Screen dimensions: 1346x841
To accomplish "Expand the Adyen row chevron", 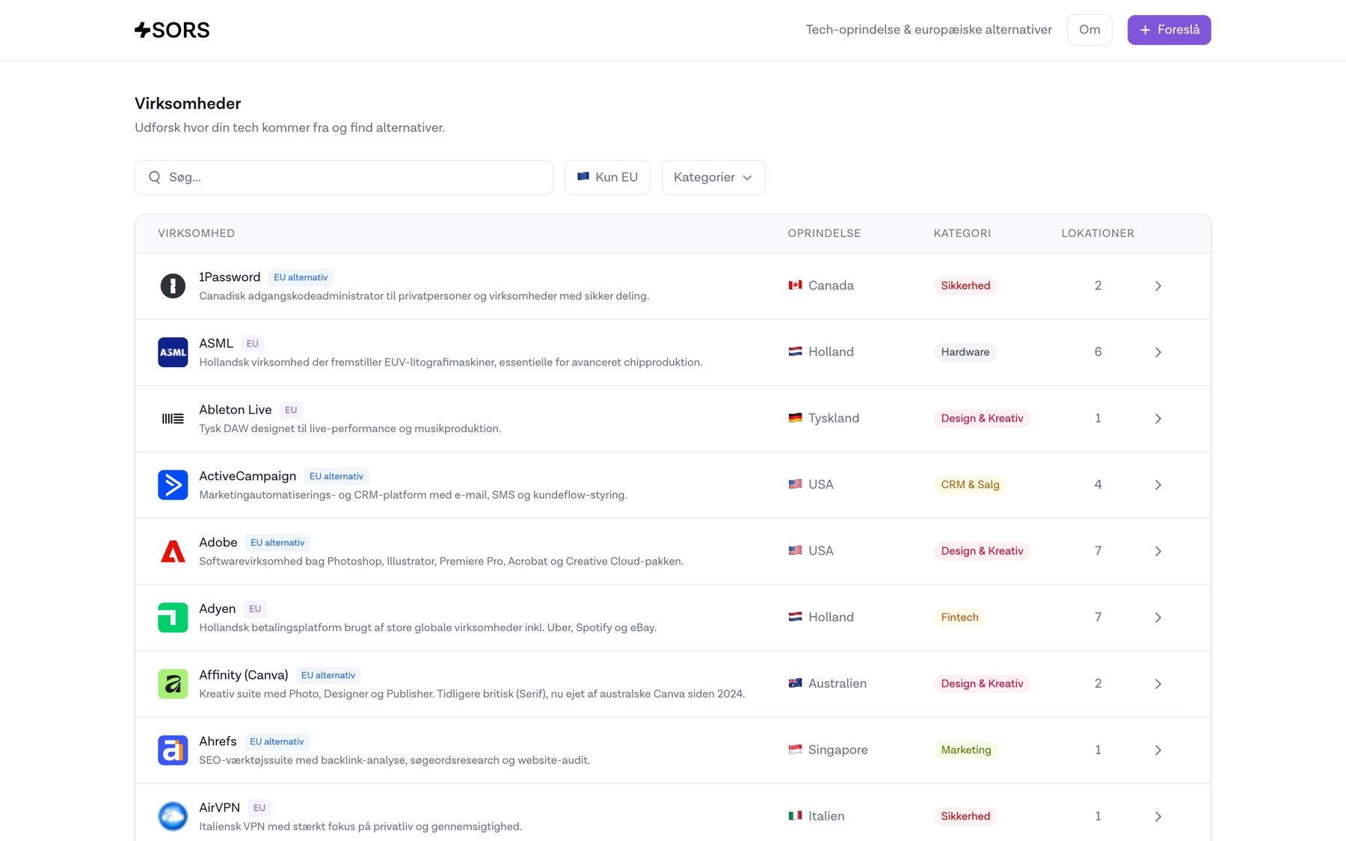I will click(1158, 617).
